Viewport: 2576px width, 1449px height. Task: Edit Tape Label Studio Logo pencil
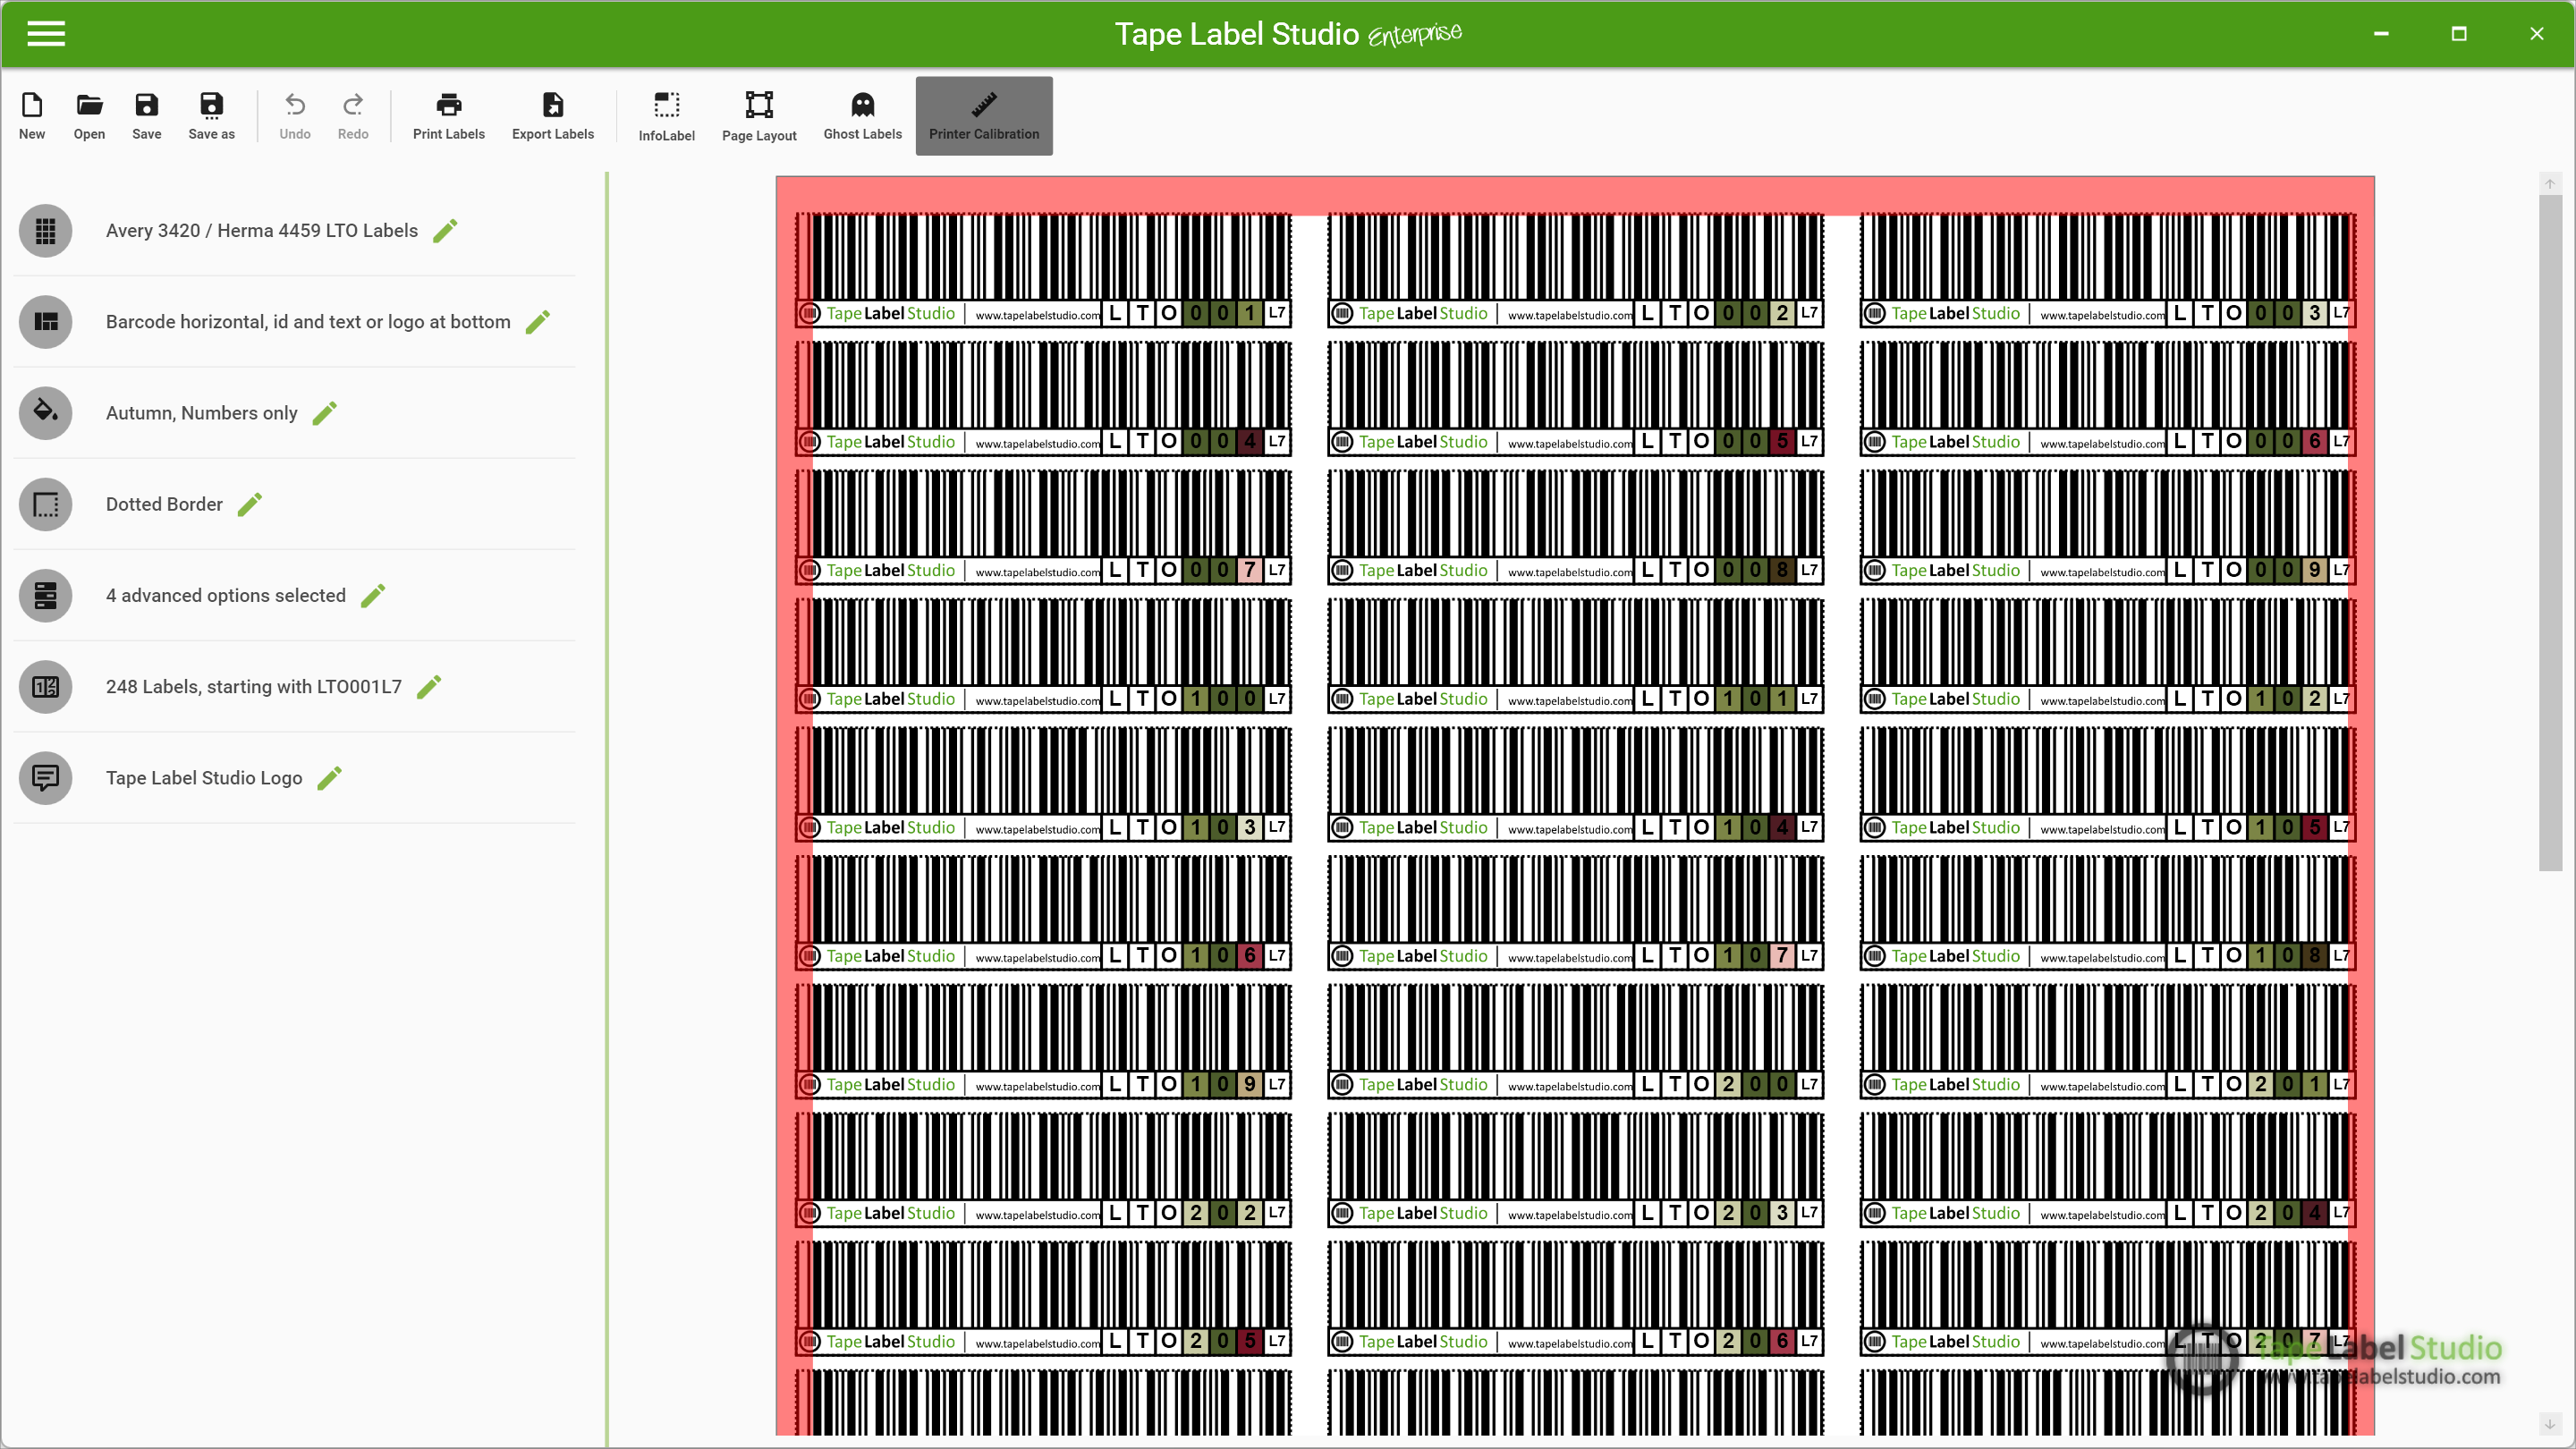330,778
